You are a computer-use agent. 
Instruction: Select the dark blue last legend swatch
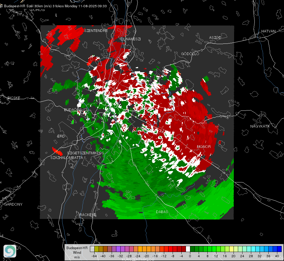[279, 249]
